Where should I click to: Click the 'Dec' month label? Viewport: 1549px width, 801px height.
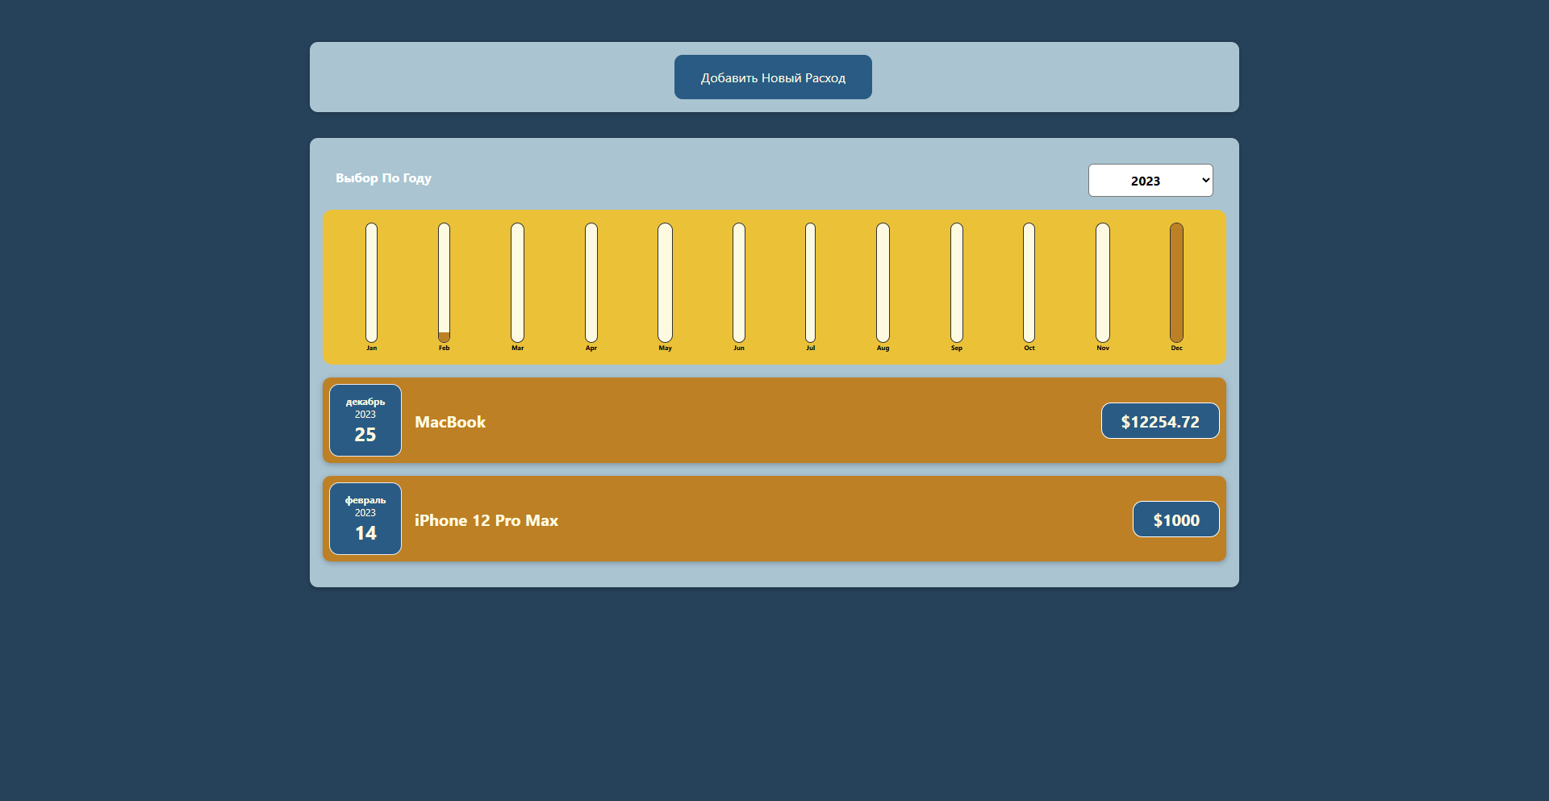1176,348
